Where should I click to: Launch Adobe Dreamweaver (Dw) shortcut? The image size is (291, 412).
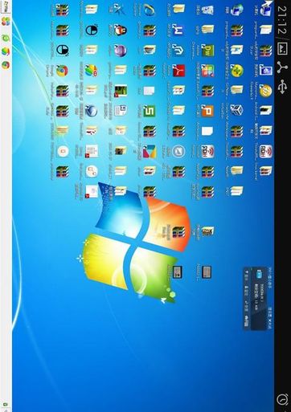[x=207, y=51]
